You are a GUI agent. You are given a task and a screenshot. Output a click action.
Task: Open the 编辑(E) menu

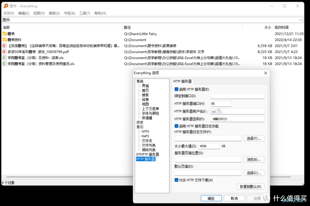click(x=24, y=13)
